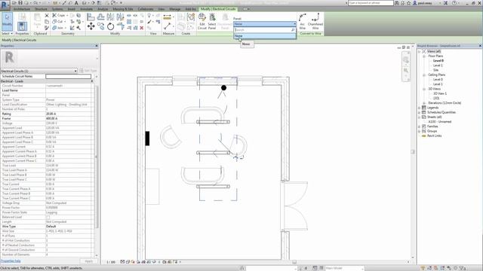Image resolution: width=483 pixels, height=271 pixels.
Task: Click the keyword search box in title bar
Action: click(x=371, y=3)
